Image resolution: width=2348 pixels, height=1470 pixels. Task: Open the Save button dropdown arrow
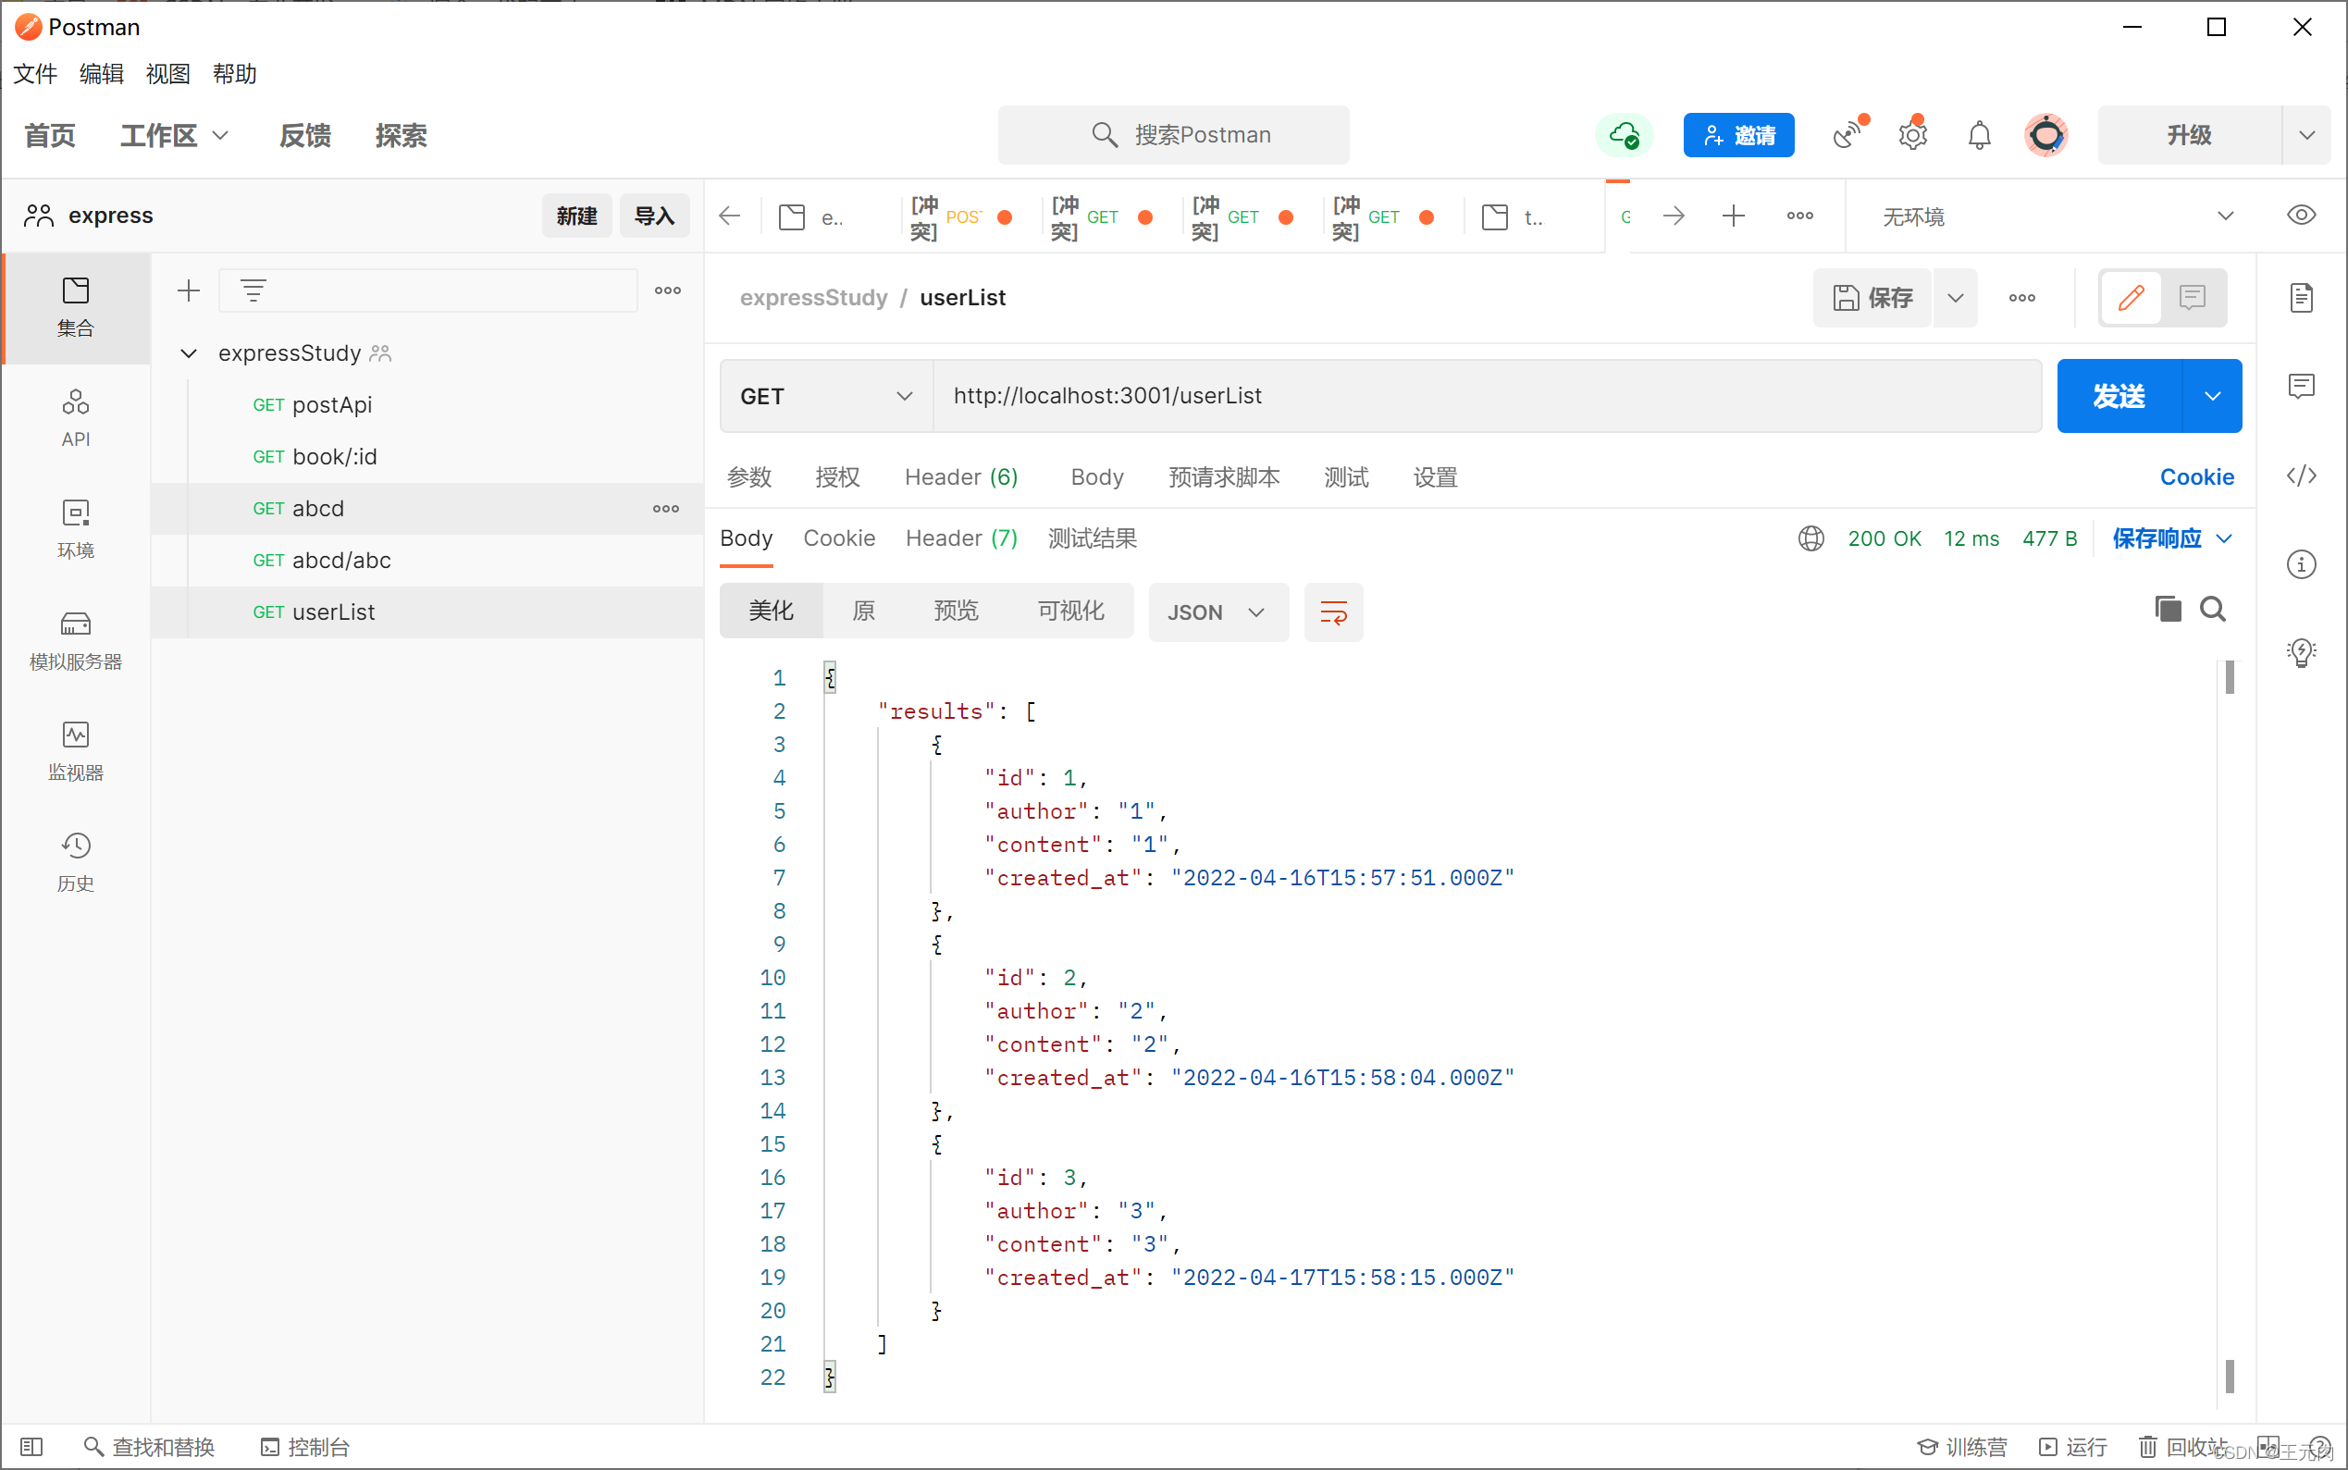point(1955,298)
